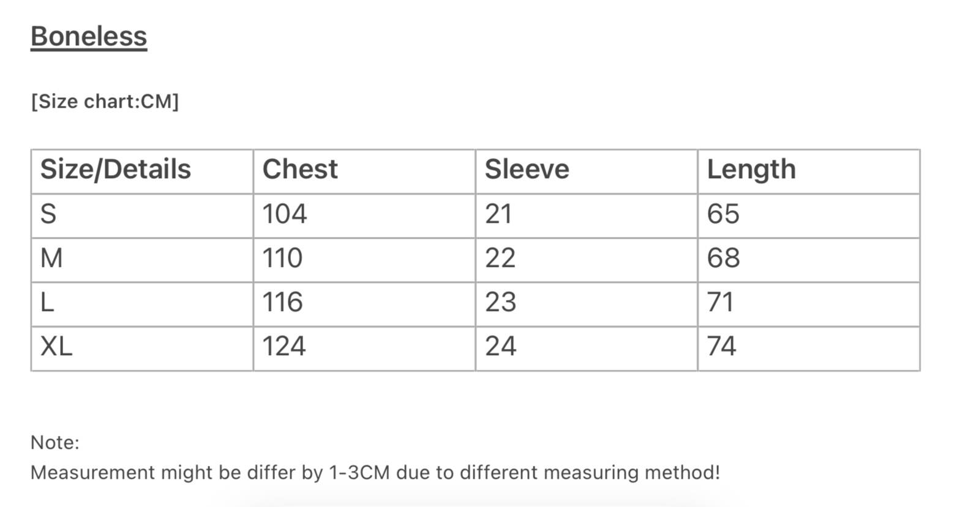Click chest value 104 for size S
954x507 pixels.
click(x=364, y=216)
